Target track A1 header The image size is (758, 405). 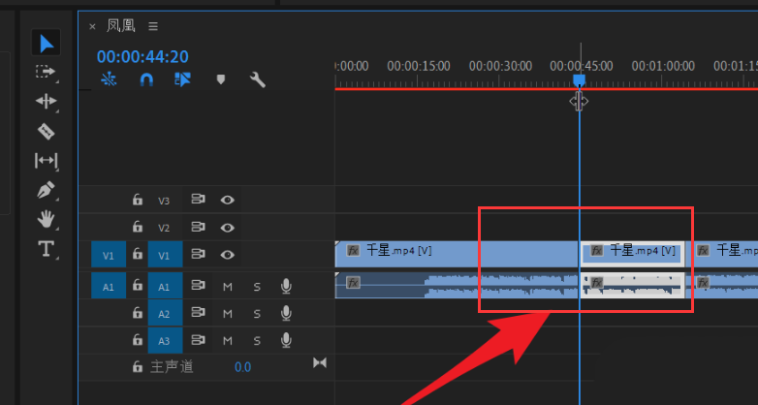165,286
